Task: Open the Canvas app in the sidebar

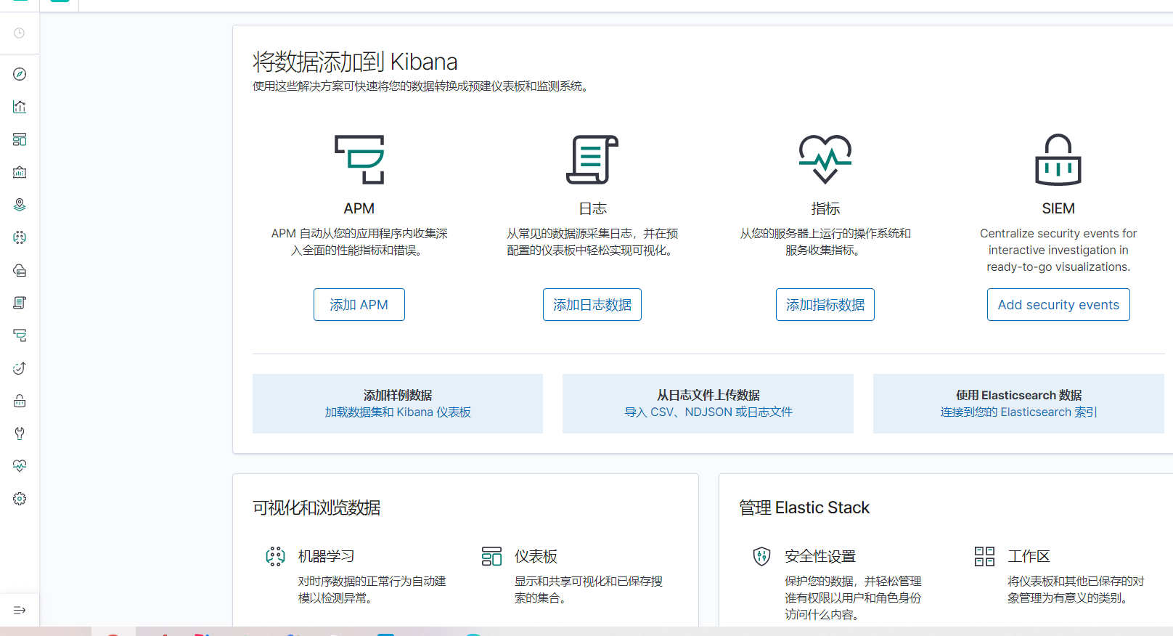Action: pos(20,172)
